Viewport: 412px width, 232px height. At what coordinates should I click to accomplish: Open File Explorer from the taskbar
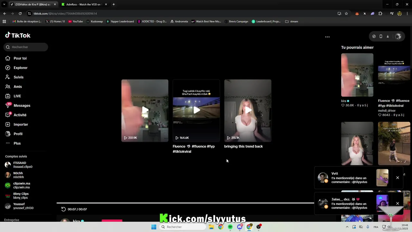[x=211, y=227]
